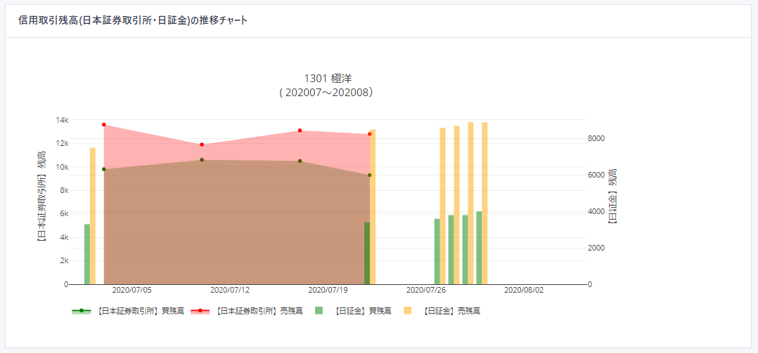Click the rightmost orange 日証金 bar

(x=484, y=204)
